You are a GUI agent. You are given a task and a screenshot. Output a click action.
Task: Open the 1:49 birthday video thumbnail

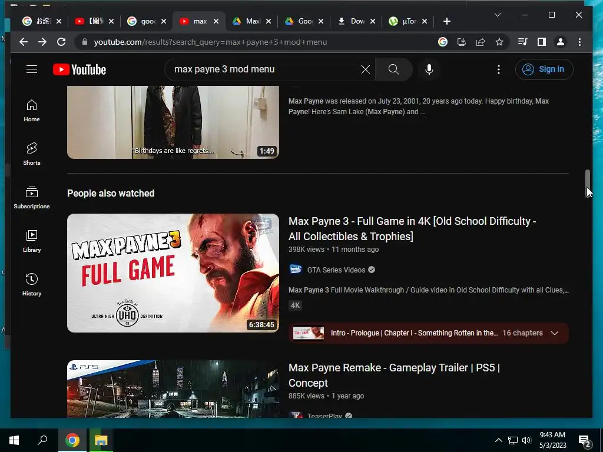(173, 122)
